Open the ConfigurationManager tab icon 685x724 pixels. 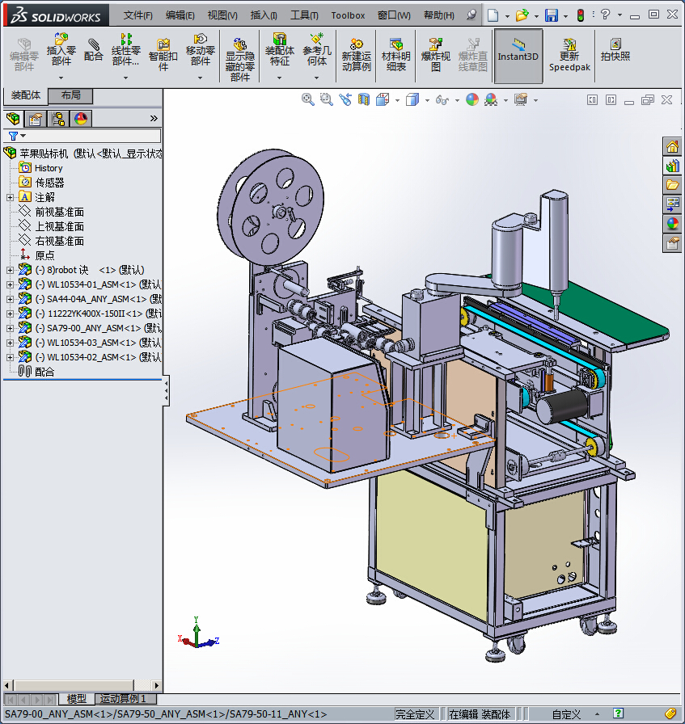click(x=58, y=119)
